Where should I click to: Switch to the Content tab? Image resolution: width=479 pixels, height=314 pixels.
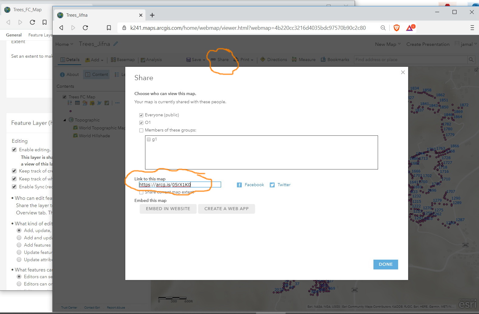coord(96,74)
